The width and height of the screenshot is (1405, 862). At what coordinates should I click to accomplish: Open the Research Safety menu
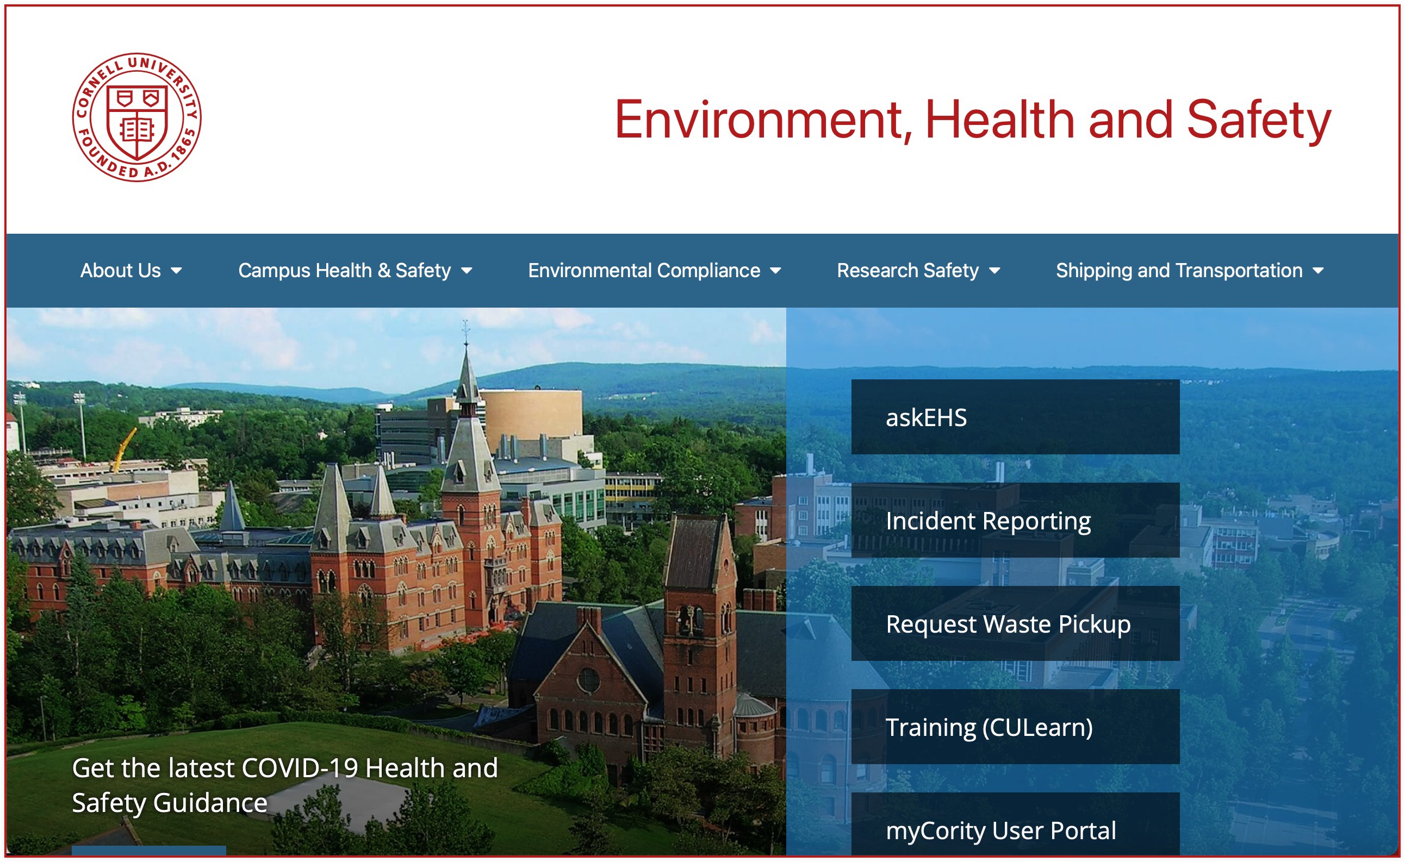pos(907,270)
